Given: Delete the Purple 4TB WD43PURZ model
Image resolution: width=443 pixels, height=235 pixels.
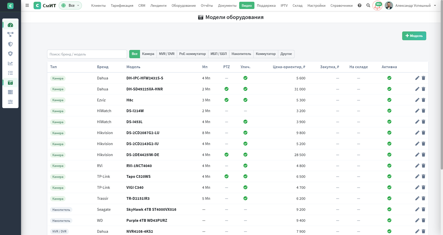Looking at the screenshot, I should click(x=423, y=220).
